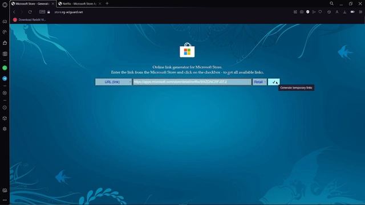This screenshot has height=205, width=365.
Task: Open Download Reddit Vi... bookmark
Action: click(30, 20)
